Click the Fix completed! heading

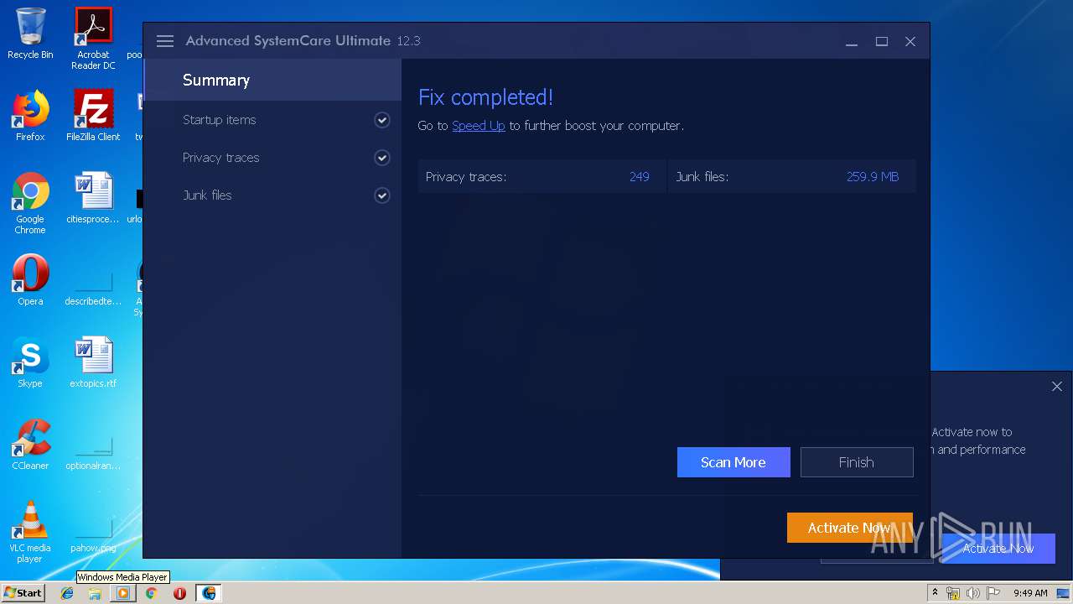click(x=485, y=97)
